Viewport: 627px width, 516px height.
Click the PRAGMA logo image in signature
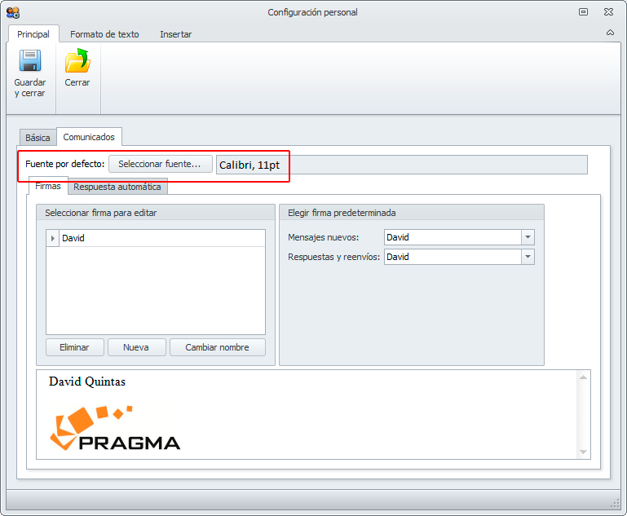click(x=115, y=429)
